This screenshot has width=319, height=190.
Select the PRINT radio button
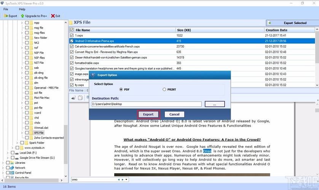[x=164, y=89]
